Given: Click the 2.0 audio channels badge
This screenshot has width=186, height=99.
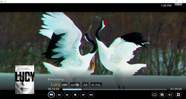Looking at the screenshot, I should coord(85,85).
